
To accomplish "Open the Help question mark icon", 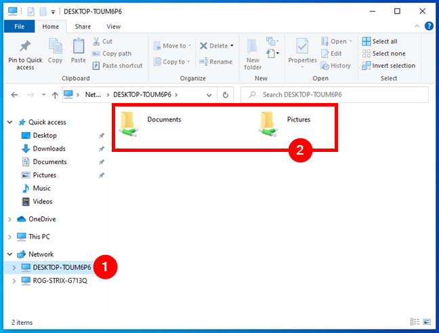I will pos(429,26).
